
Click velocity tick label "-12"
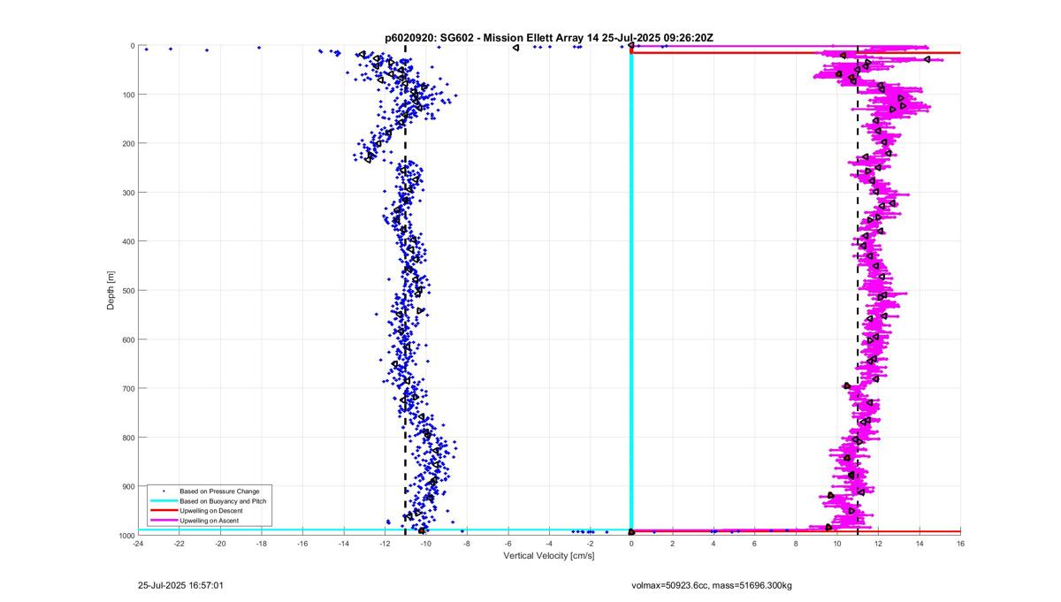(385, 543)
